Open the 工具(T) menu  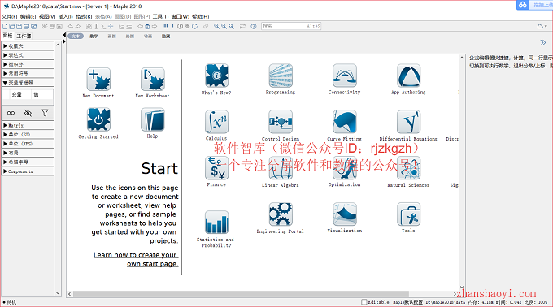pos(160,16)
